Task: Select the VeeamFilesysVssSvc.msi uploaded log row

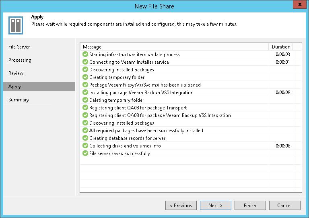Action: (145, 85)
